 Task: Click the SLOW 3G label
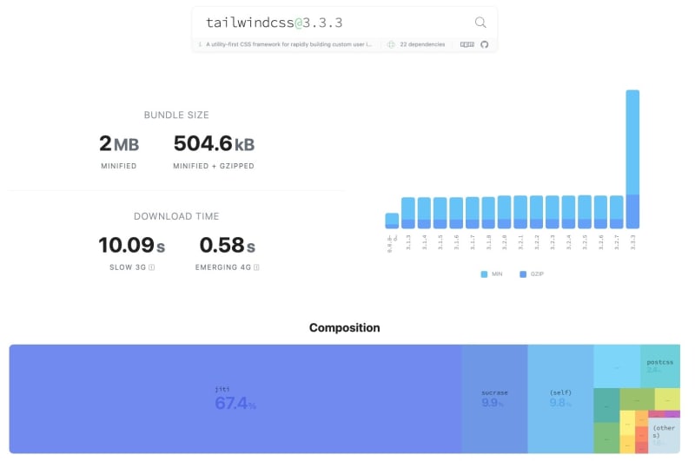(128, 267)
